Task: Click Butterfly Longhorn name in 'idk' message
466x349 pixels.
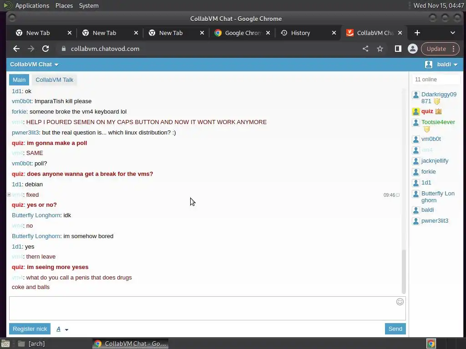Action: click(36, 215)
